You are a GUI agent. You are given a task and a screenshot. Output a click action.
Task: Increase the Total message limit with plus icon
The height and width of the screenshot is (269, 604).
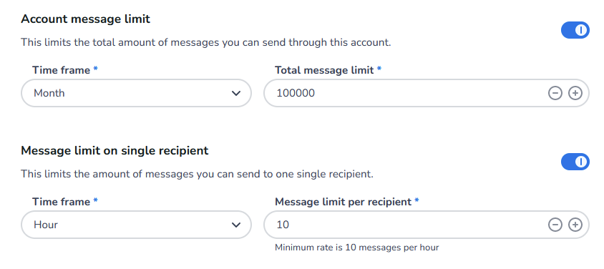click(x=575, y=93)
